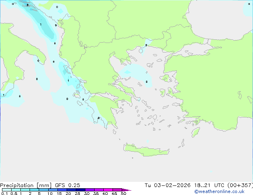Click the '18..21 UTC' time text
The width and height of the screenshot is (253, 195).
(209, 185)
